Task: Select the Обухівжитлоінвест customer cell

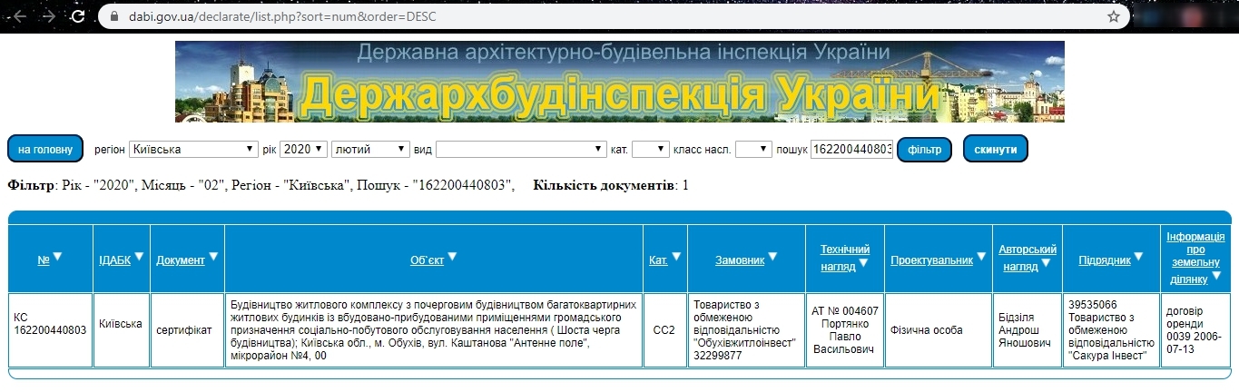Action: pos(746,330)
